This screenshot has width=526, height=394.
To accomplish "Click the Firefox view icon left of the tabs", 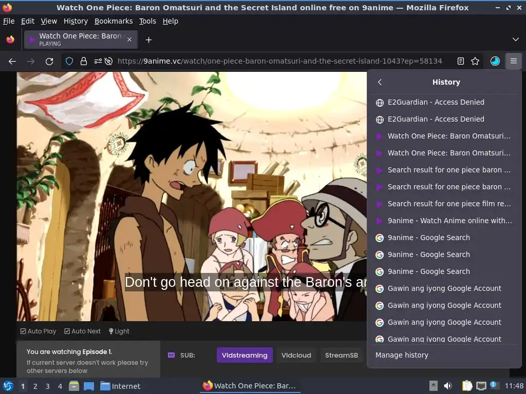I will pos(10,40).
